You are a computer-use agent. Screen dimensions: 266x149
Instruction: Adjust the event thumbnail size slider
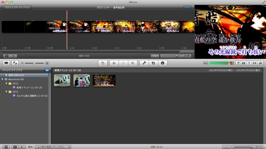click(x=34, y=63)
